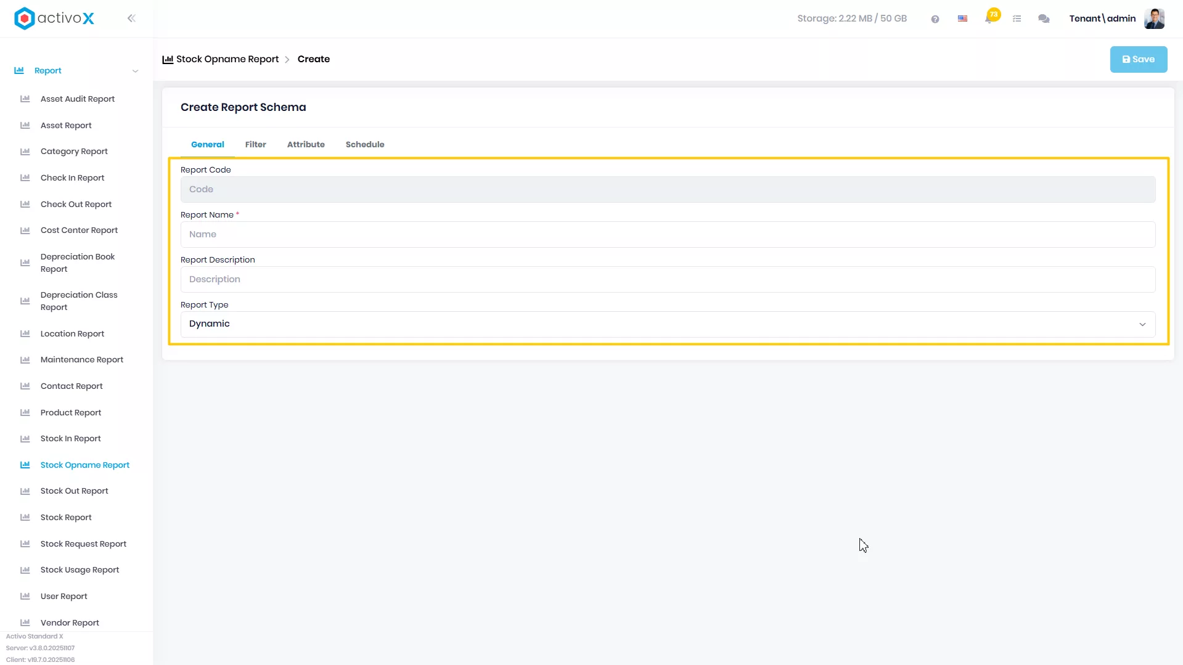Open Vendor Report in sidebar

[x=70, y=622]
